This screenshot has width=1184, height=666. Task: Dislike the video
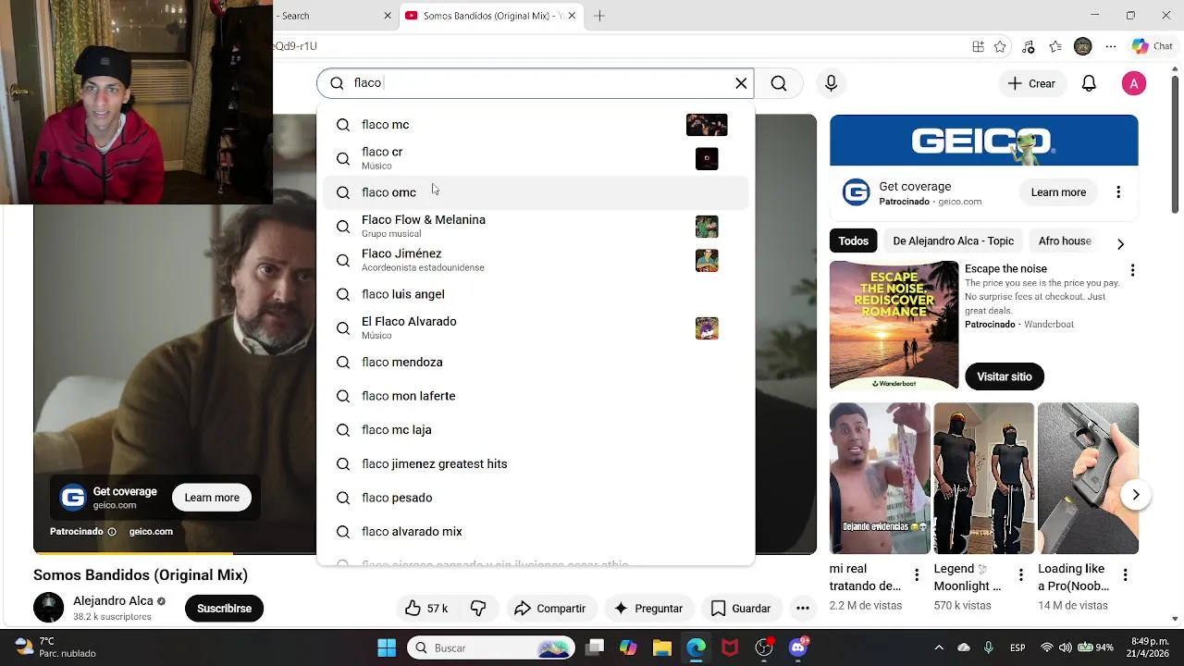[478, 608]
